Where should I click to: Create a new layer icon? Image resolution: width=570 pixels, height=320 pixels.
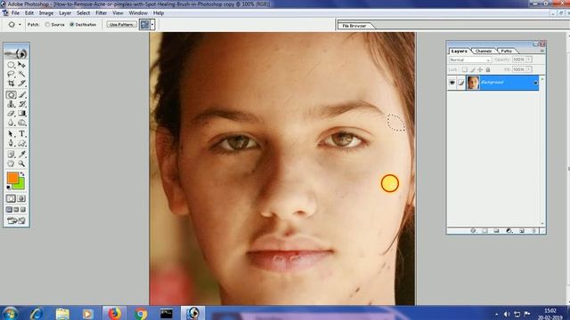(x=522, y=231)
